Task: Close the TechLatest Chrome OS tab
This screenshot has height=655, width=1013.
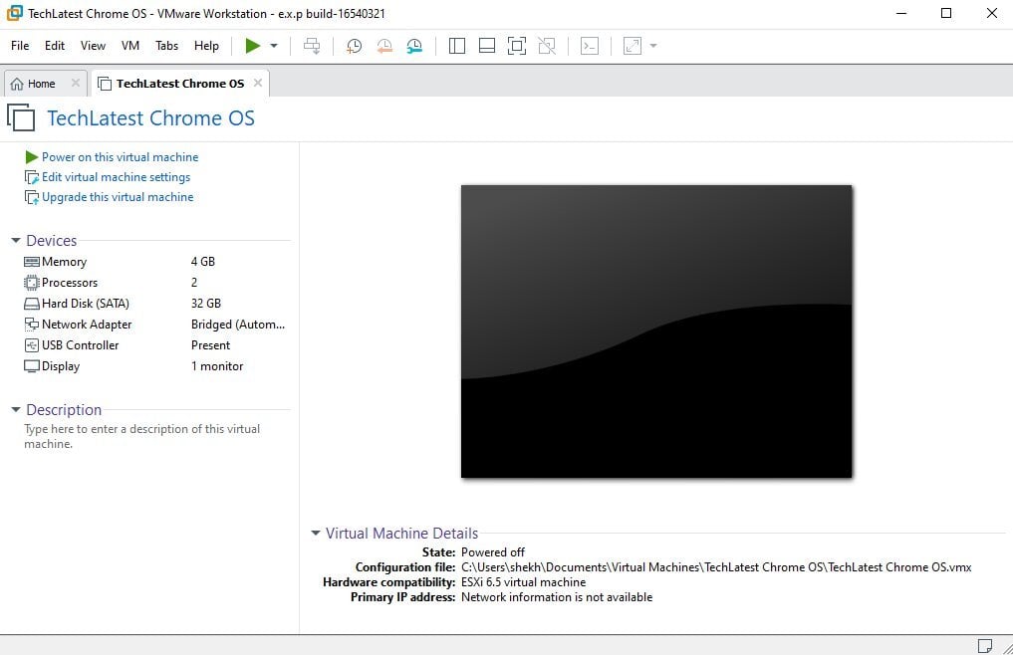Action: (x=258, y=83)
